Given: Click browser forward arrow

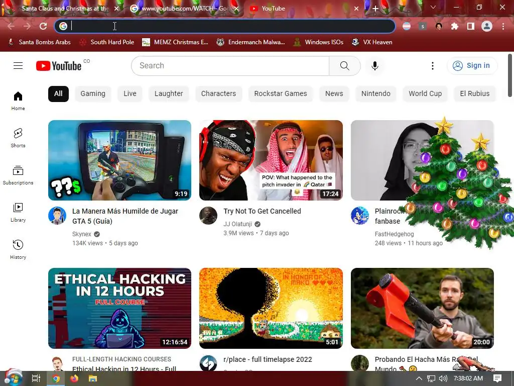Looking at the screenshot, I should click(27, 26).
